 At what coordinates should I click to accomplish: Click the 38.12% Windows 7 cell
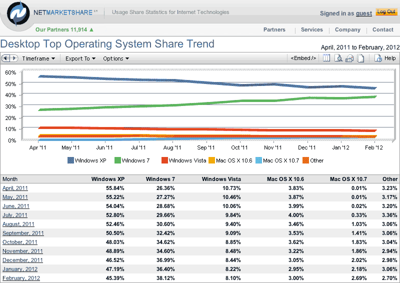[x=165, y=278]
